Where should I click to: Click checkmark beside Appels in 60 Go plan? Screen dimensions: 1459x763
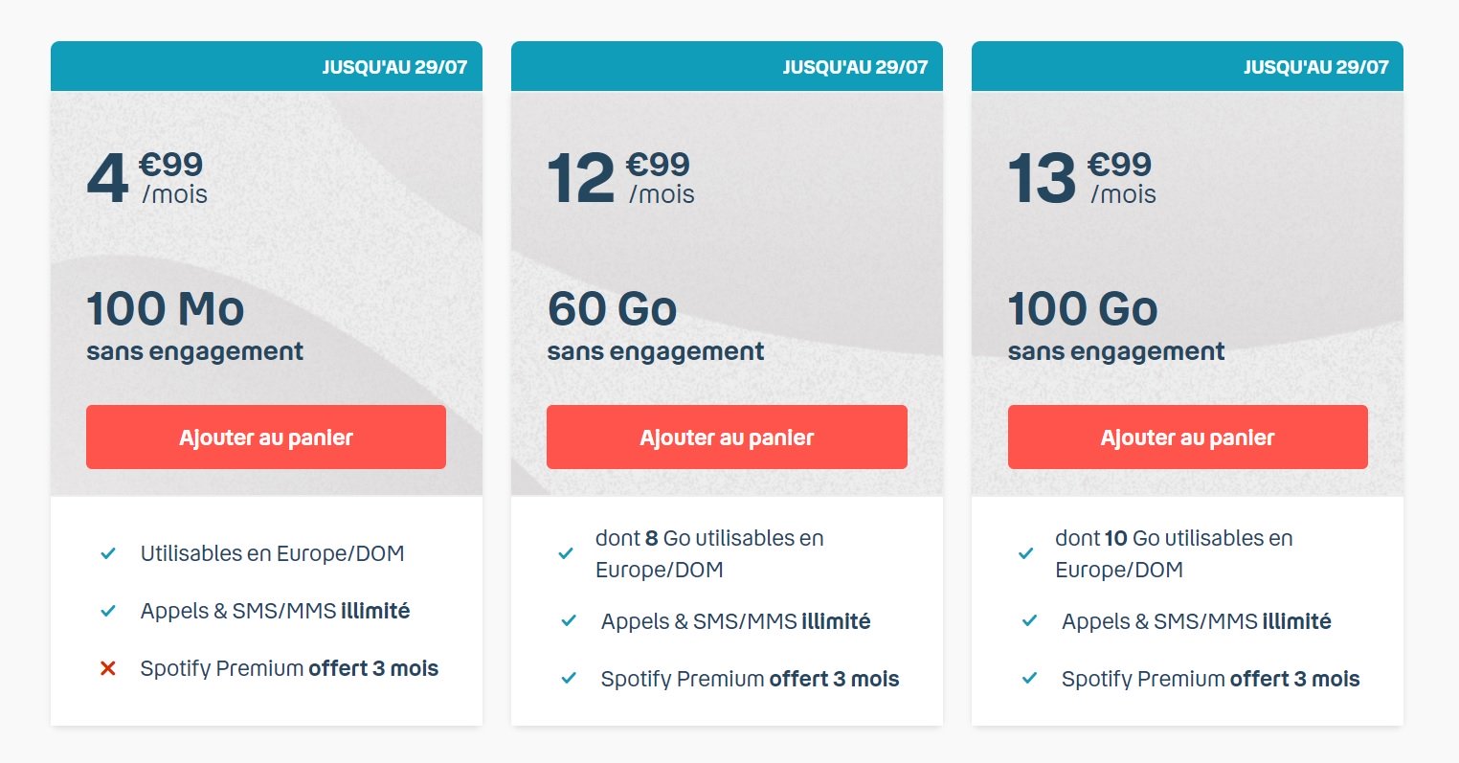click(x=569, y=621)
